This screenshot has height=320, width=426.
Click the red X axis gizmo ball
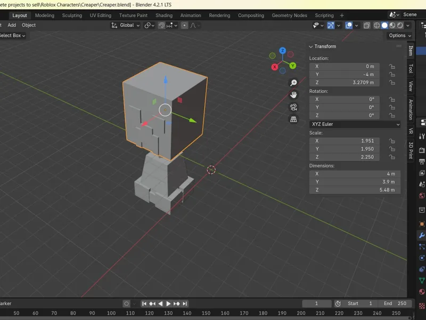[275, 67]
